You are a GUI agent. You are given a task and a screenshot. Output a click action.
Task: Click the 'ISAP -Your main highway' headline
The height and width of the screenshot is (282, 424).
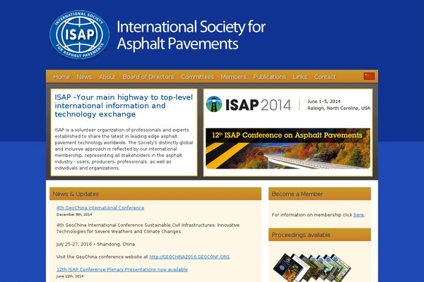coord(124,106)
